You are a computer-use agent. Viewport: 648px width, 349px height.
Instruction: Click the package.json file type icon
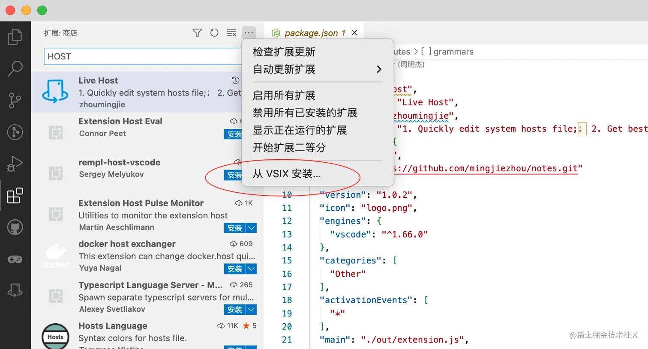[276, 33]
